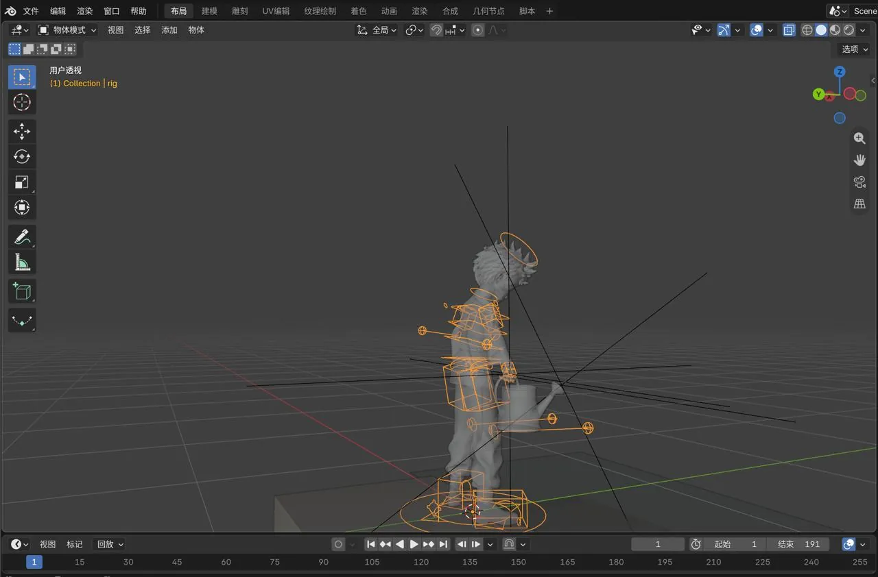Activate the Select Box tool
878x577 pixels.
pos(22,77)
